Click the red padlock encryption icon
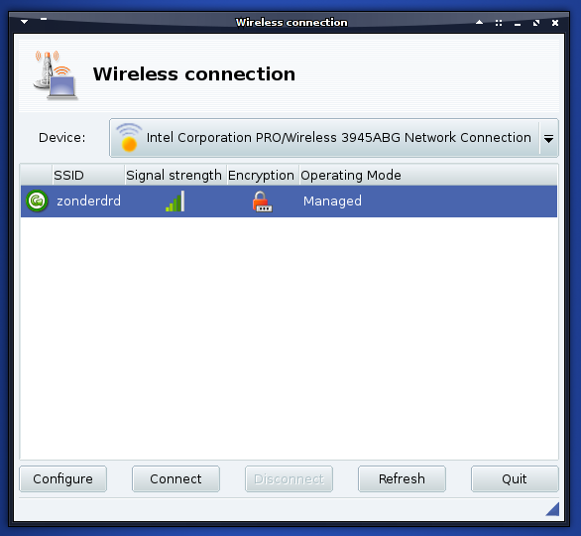 (x=262, y=201)
